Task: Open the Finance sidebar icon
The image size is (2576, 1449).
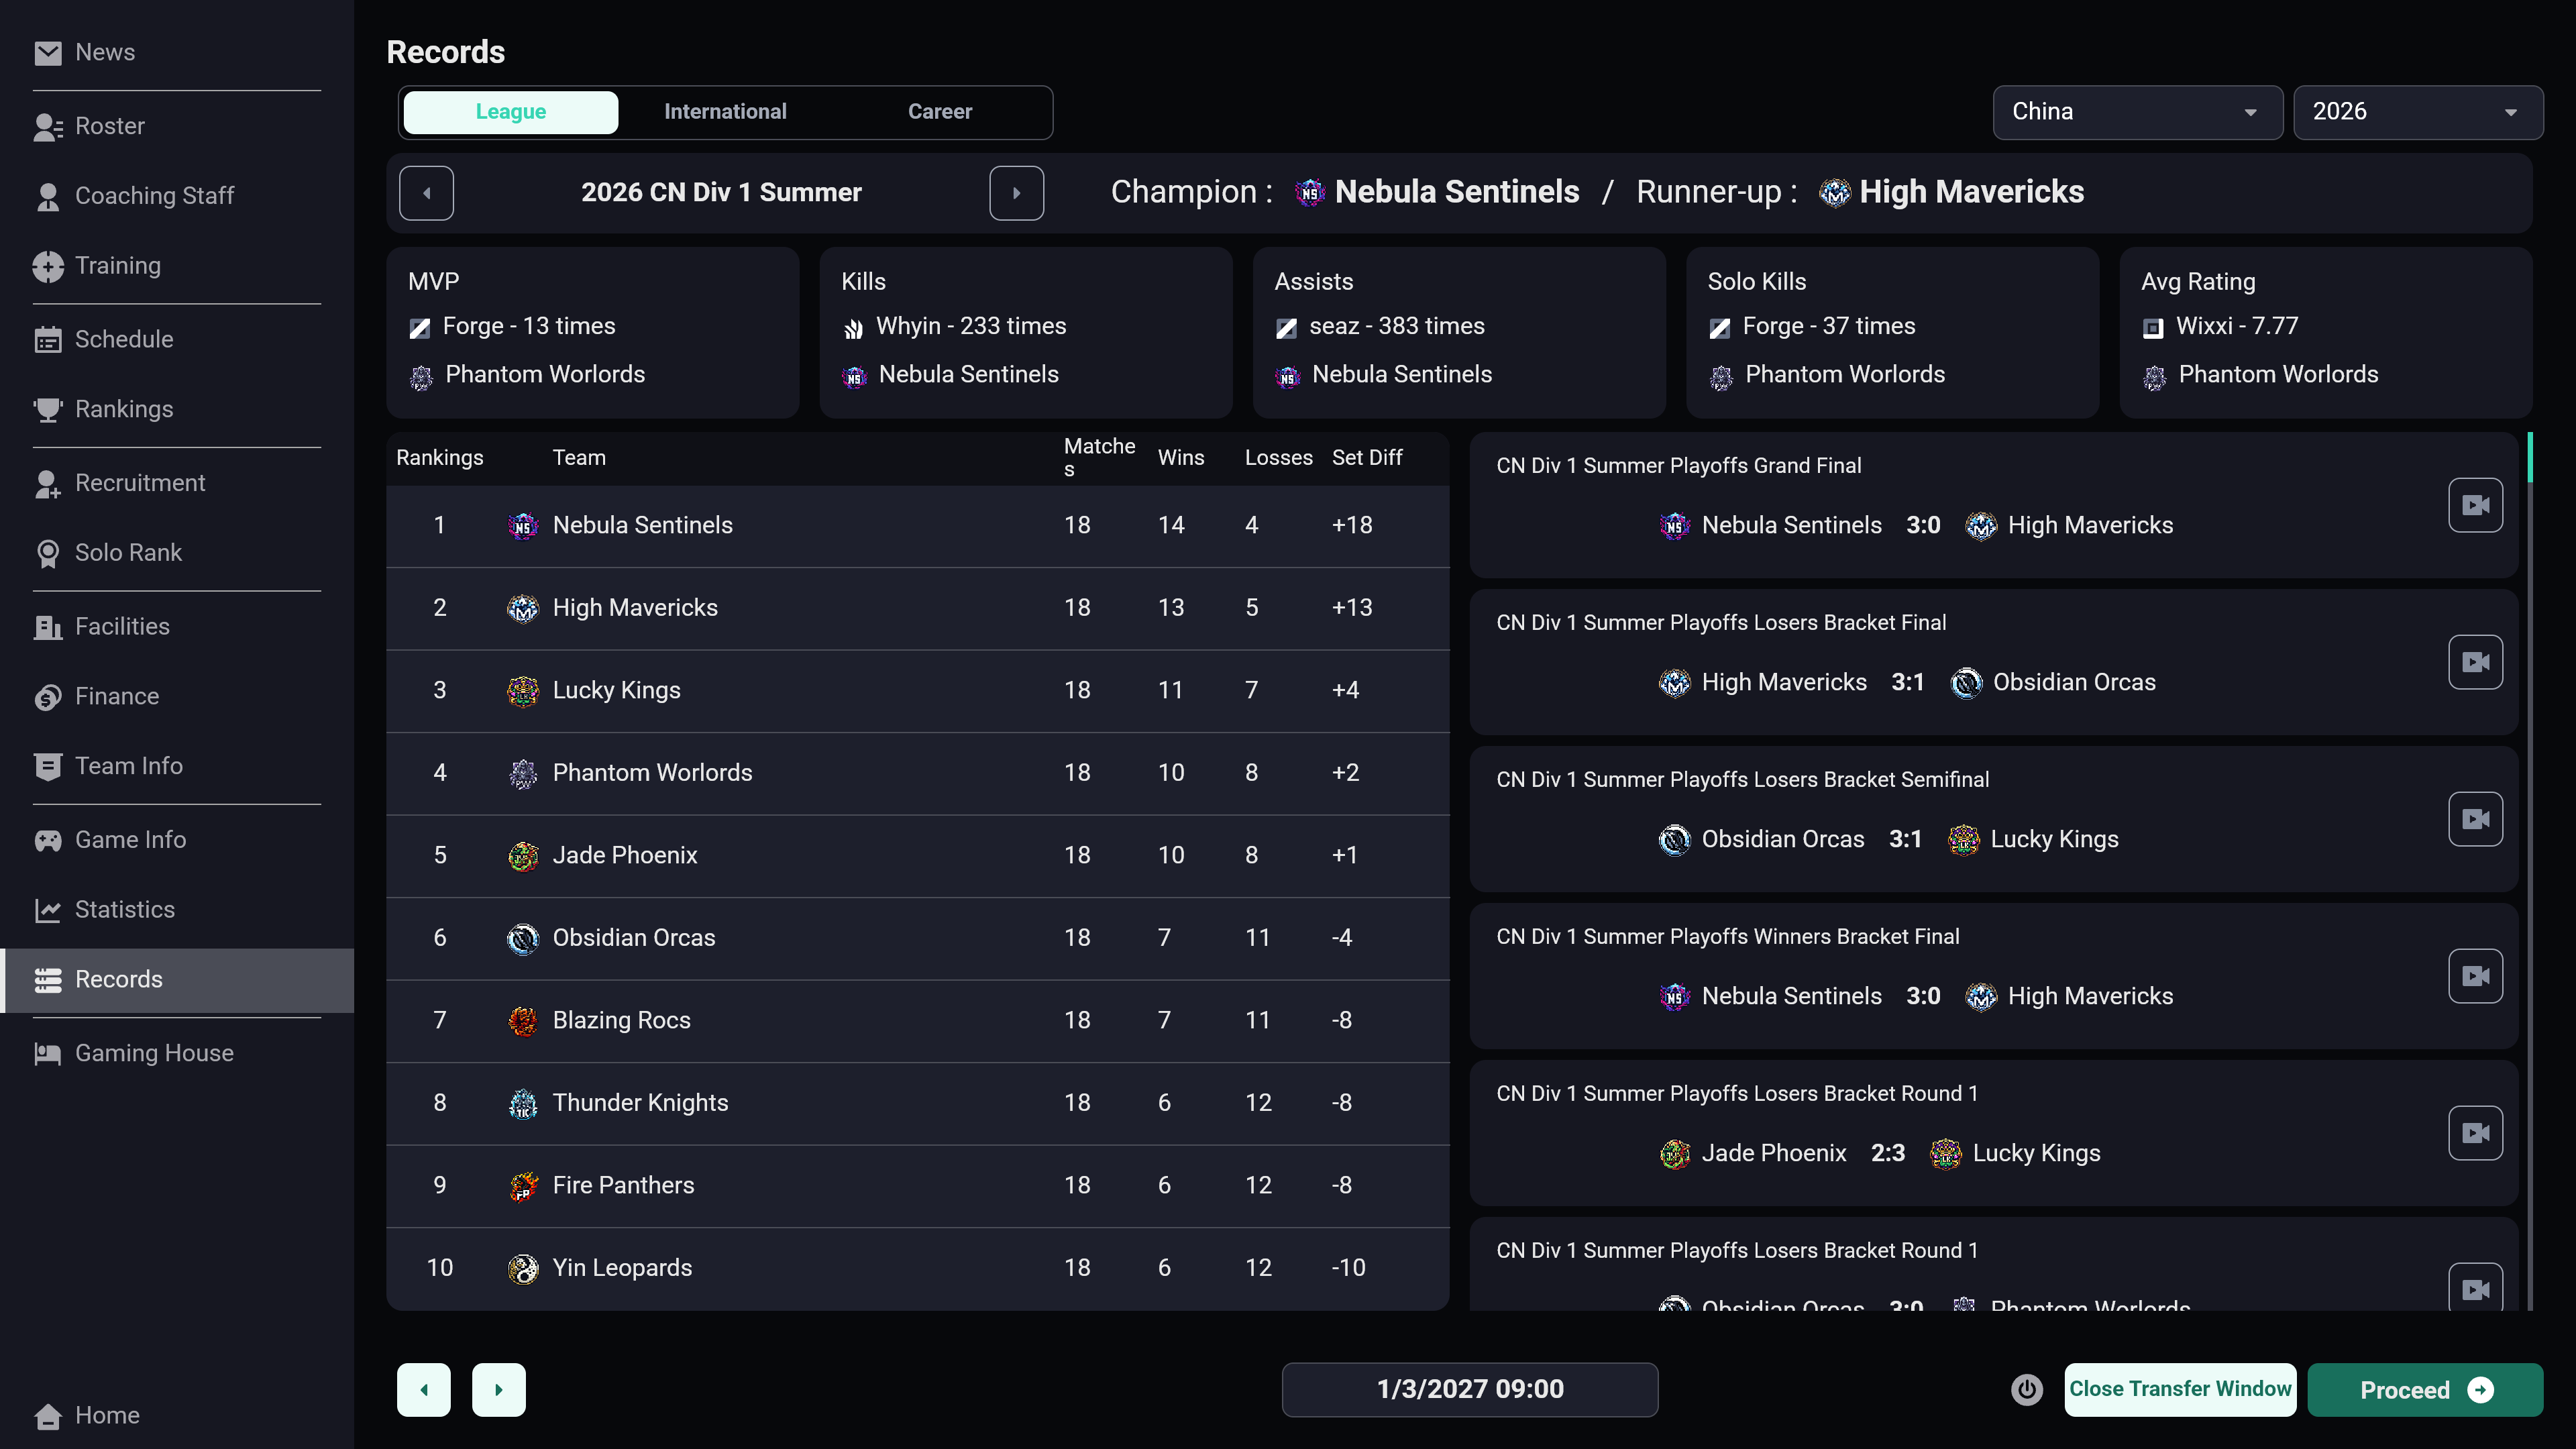Action: (48, 697)
